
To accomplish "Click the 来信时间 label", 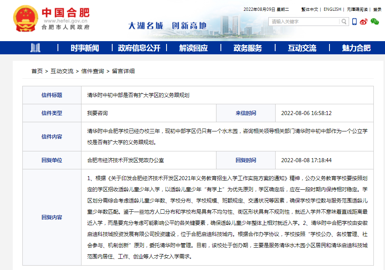I will click(246, 113).
